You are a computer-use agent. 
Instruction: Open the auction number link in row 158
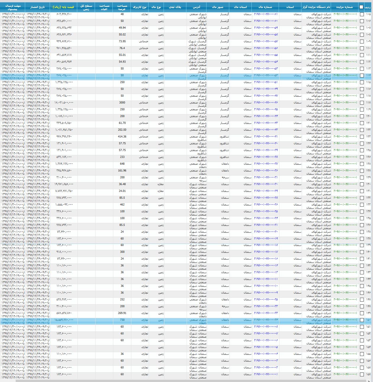point(345,374)
